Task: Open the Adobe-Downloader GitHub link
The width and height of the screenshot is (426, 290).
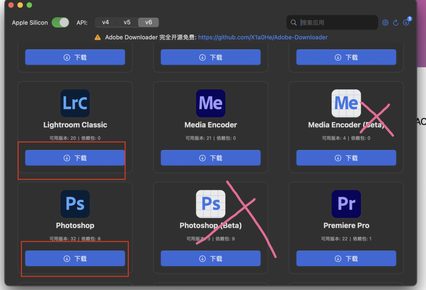Action: (x=263, y=37)
